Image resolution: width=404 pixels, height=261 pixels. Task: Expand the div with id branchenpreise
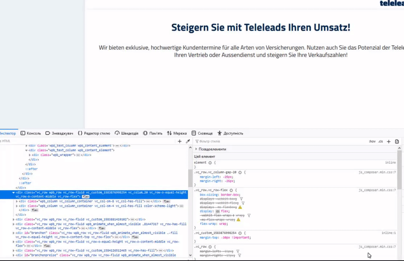tap(13, 255)
